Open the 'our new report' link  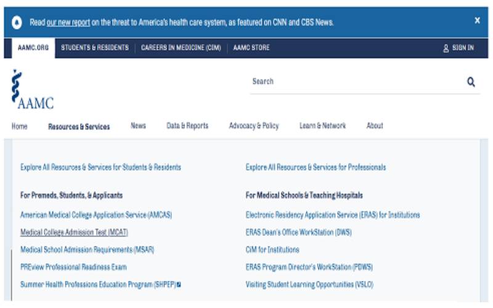(68, 22)
